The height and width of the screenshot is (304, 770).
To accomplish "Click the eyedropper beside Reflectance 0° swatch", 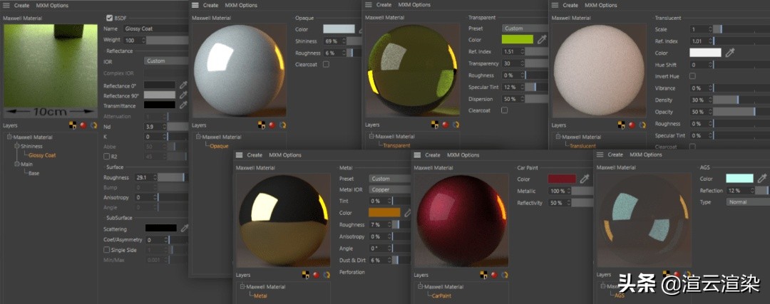I will tap(183, 85).
